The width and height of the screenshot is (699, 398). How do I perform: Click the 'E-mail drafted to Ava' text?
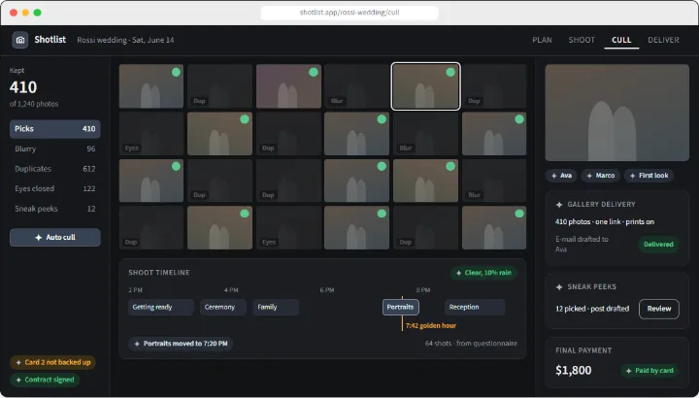[582, 245]
